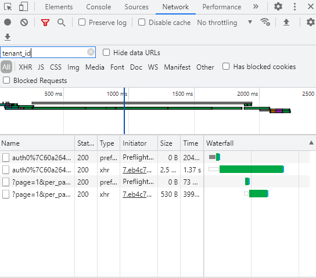This screenshot has height=278, width=316.
Task: Toggle the red filter funnel icon
Action: 45,23
